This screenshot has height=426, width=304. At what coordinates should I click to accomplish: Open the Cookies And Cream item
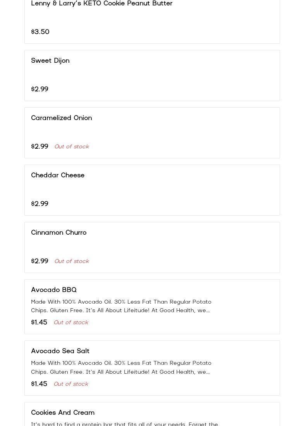63,412
